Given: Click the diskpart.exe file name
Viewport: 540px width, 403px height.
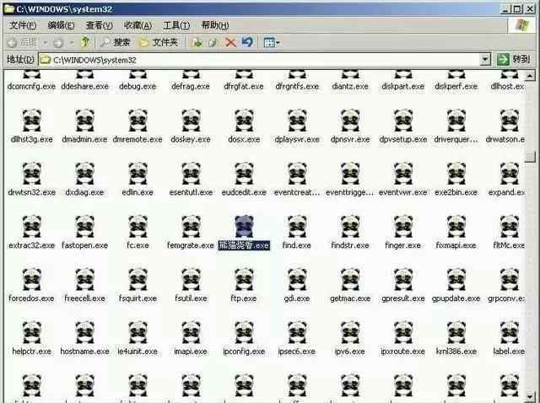Looking at the screenshot, I should click(x=402, y=86).
